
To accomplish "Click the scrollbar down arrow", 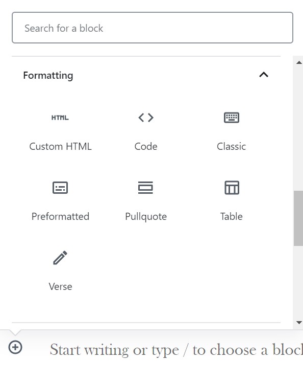I will 299,323.
